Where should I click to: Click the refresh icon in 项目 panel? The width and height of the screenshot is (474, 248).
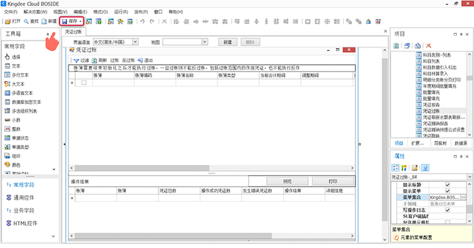396,46
